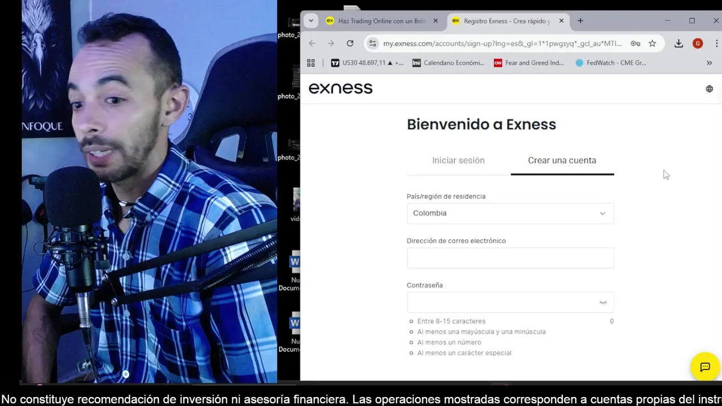This screenshot has width=722, height=406.
Task: Click the 'Al menos un número' requirement
Action: [x=449, y=342]
